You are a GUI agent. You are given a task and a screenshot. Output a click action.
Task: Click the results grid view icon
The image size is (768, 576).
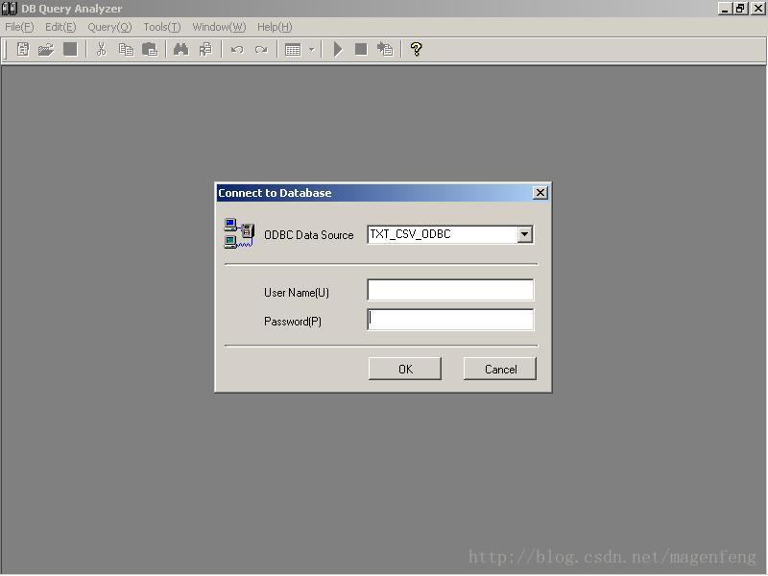tap(293, 50)
